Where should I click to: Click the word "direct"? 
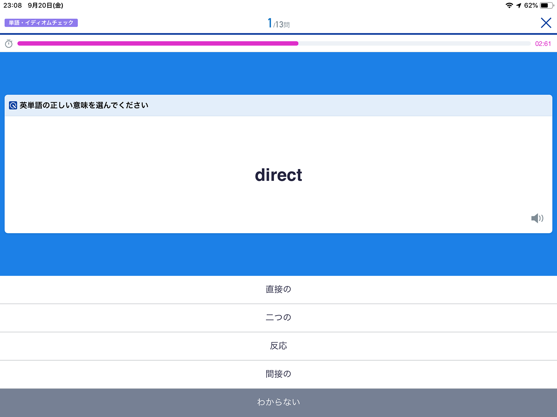278,175
